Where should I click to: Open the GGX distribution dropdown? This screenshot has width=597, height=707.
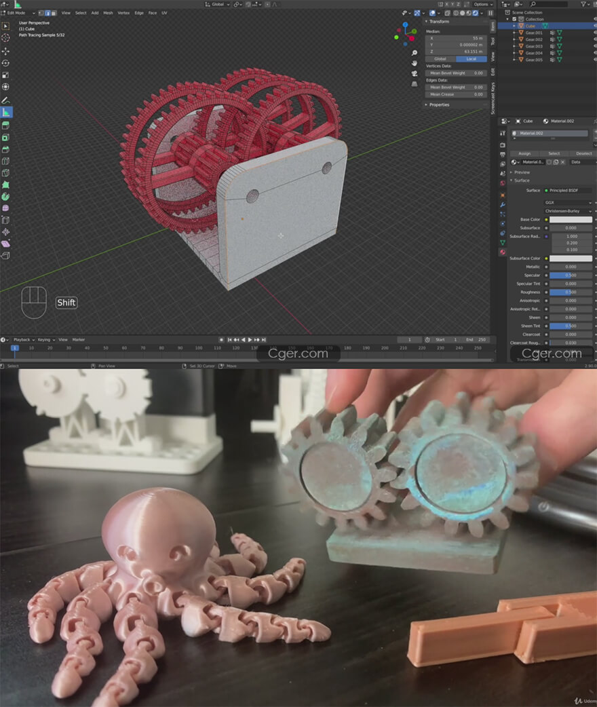[568, 202]
